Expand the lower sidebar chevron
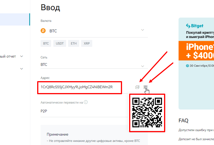This screenshot has width=214, height=145. [x=22, y=69]
